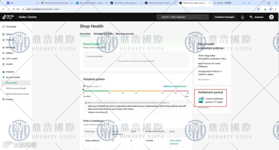
Task: Open the Chrome three-dot menu
Action: pos(276,9)
